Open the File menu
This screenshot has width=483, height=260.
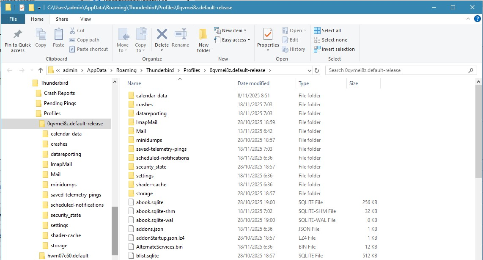(13, 19)
